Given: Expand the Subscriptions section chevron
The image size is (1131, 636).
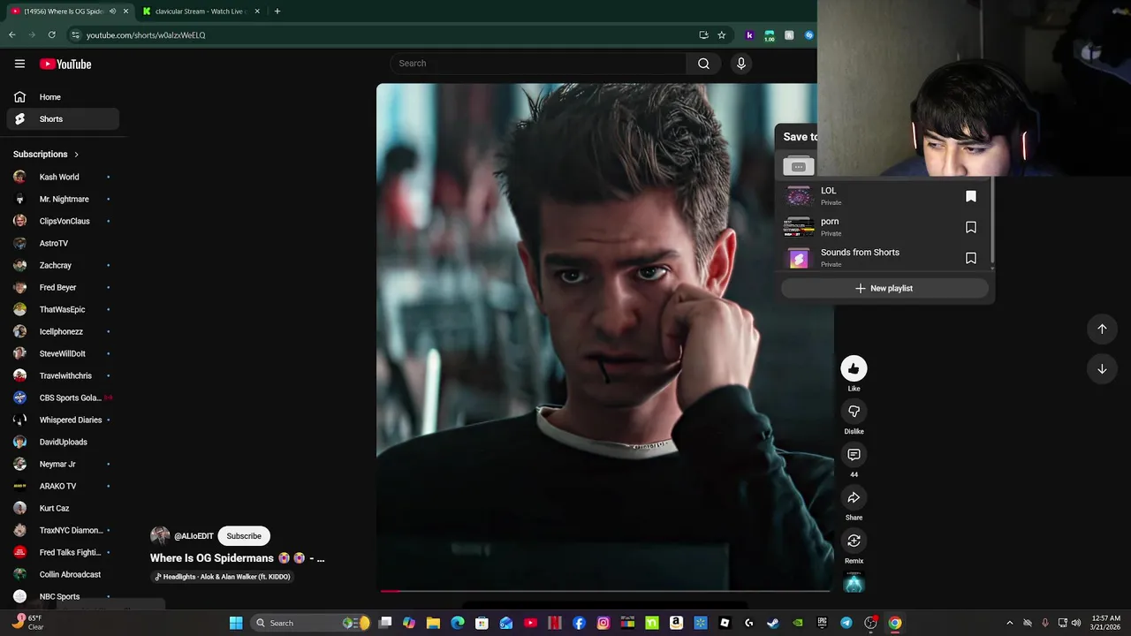Looking at the screenshot, I should 76,155.
